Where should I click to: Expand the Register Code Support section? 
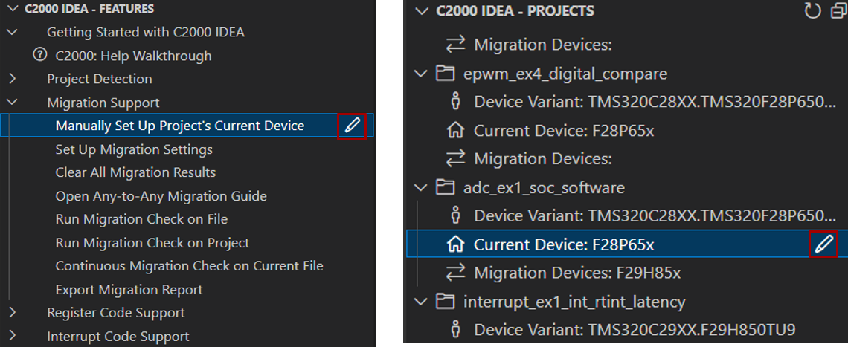pyautogui.click(x=13, y=313)
